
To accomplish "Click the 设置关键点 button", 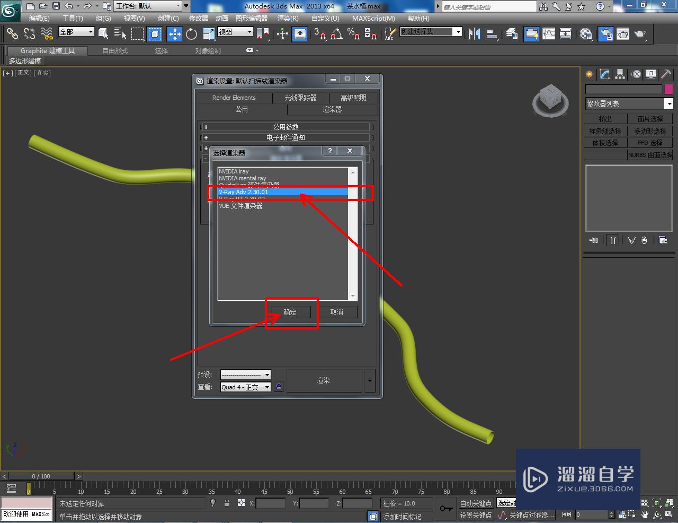I will click(476, 515).
